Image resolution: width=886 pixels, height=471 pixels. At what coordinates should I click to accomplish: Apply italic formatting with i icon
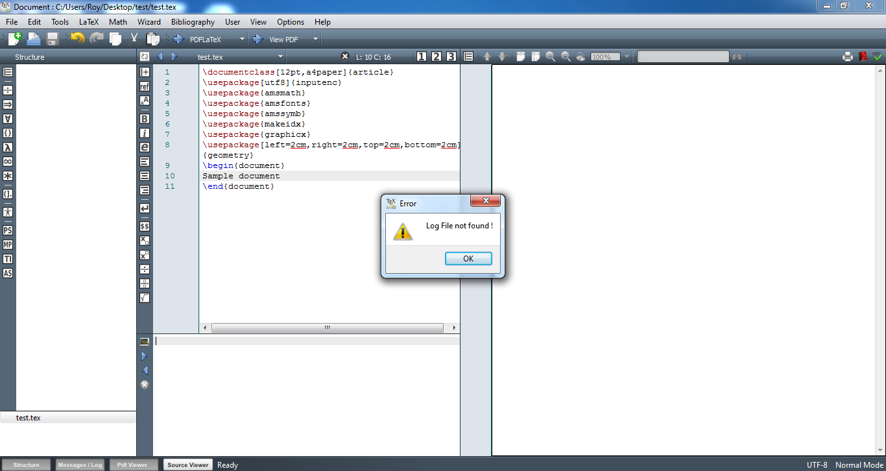coord(145,133)
